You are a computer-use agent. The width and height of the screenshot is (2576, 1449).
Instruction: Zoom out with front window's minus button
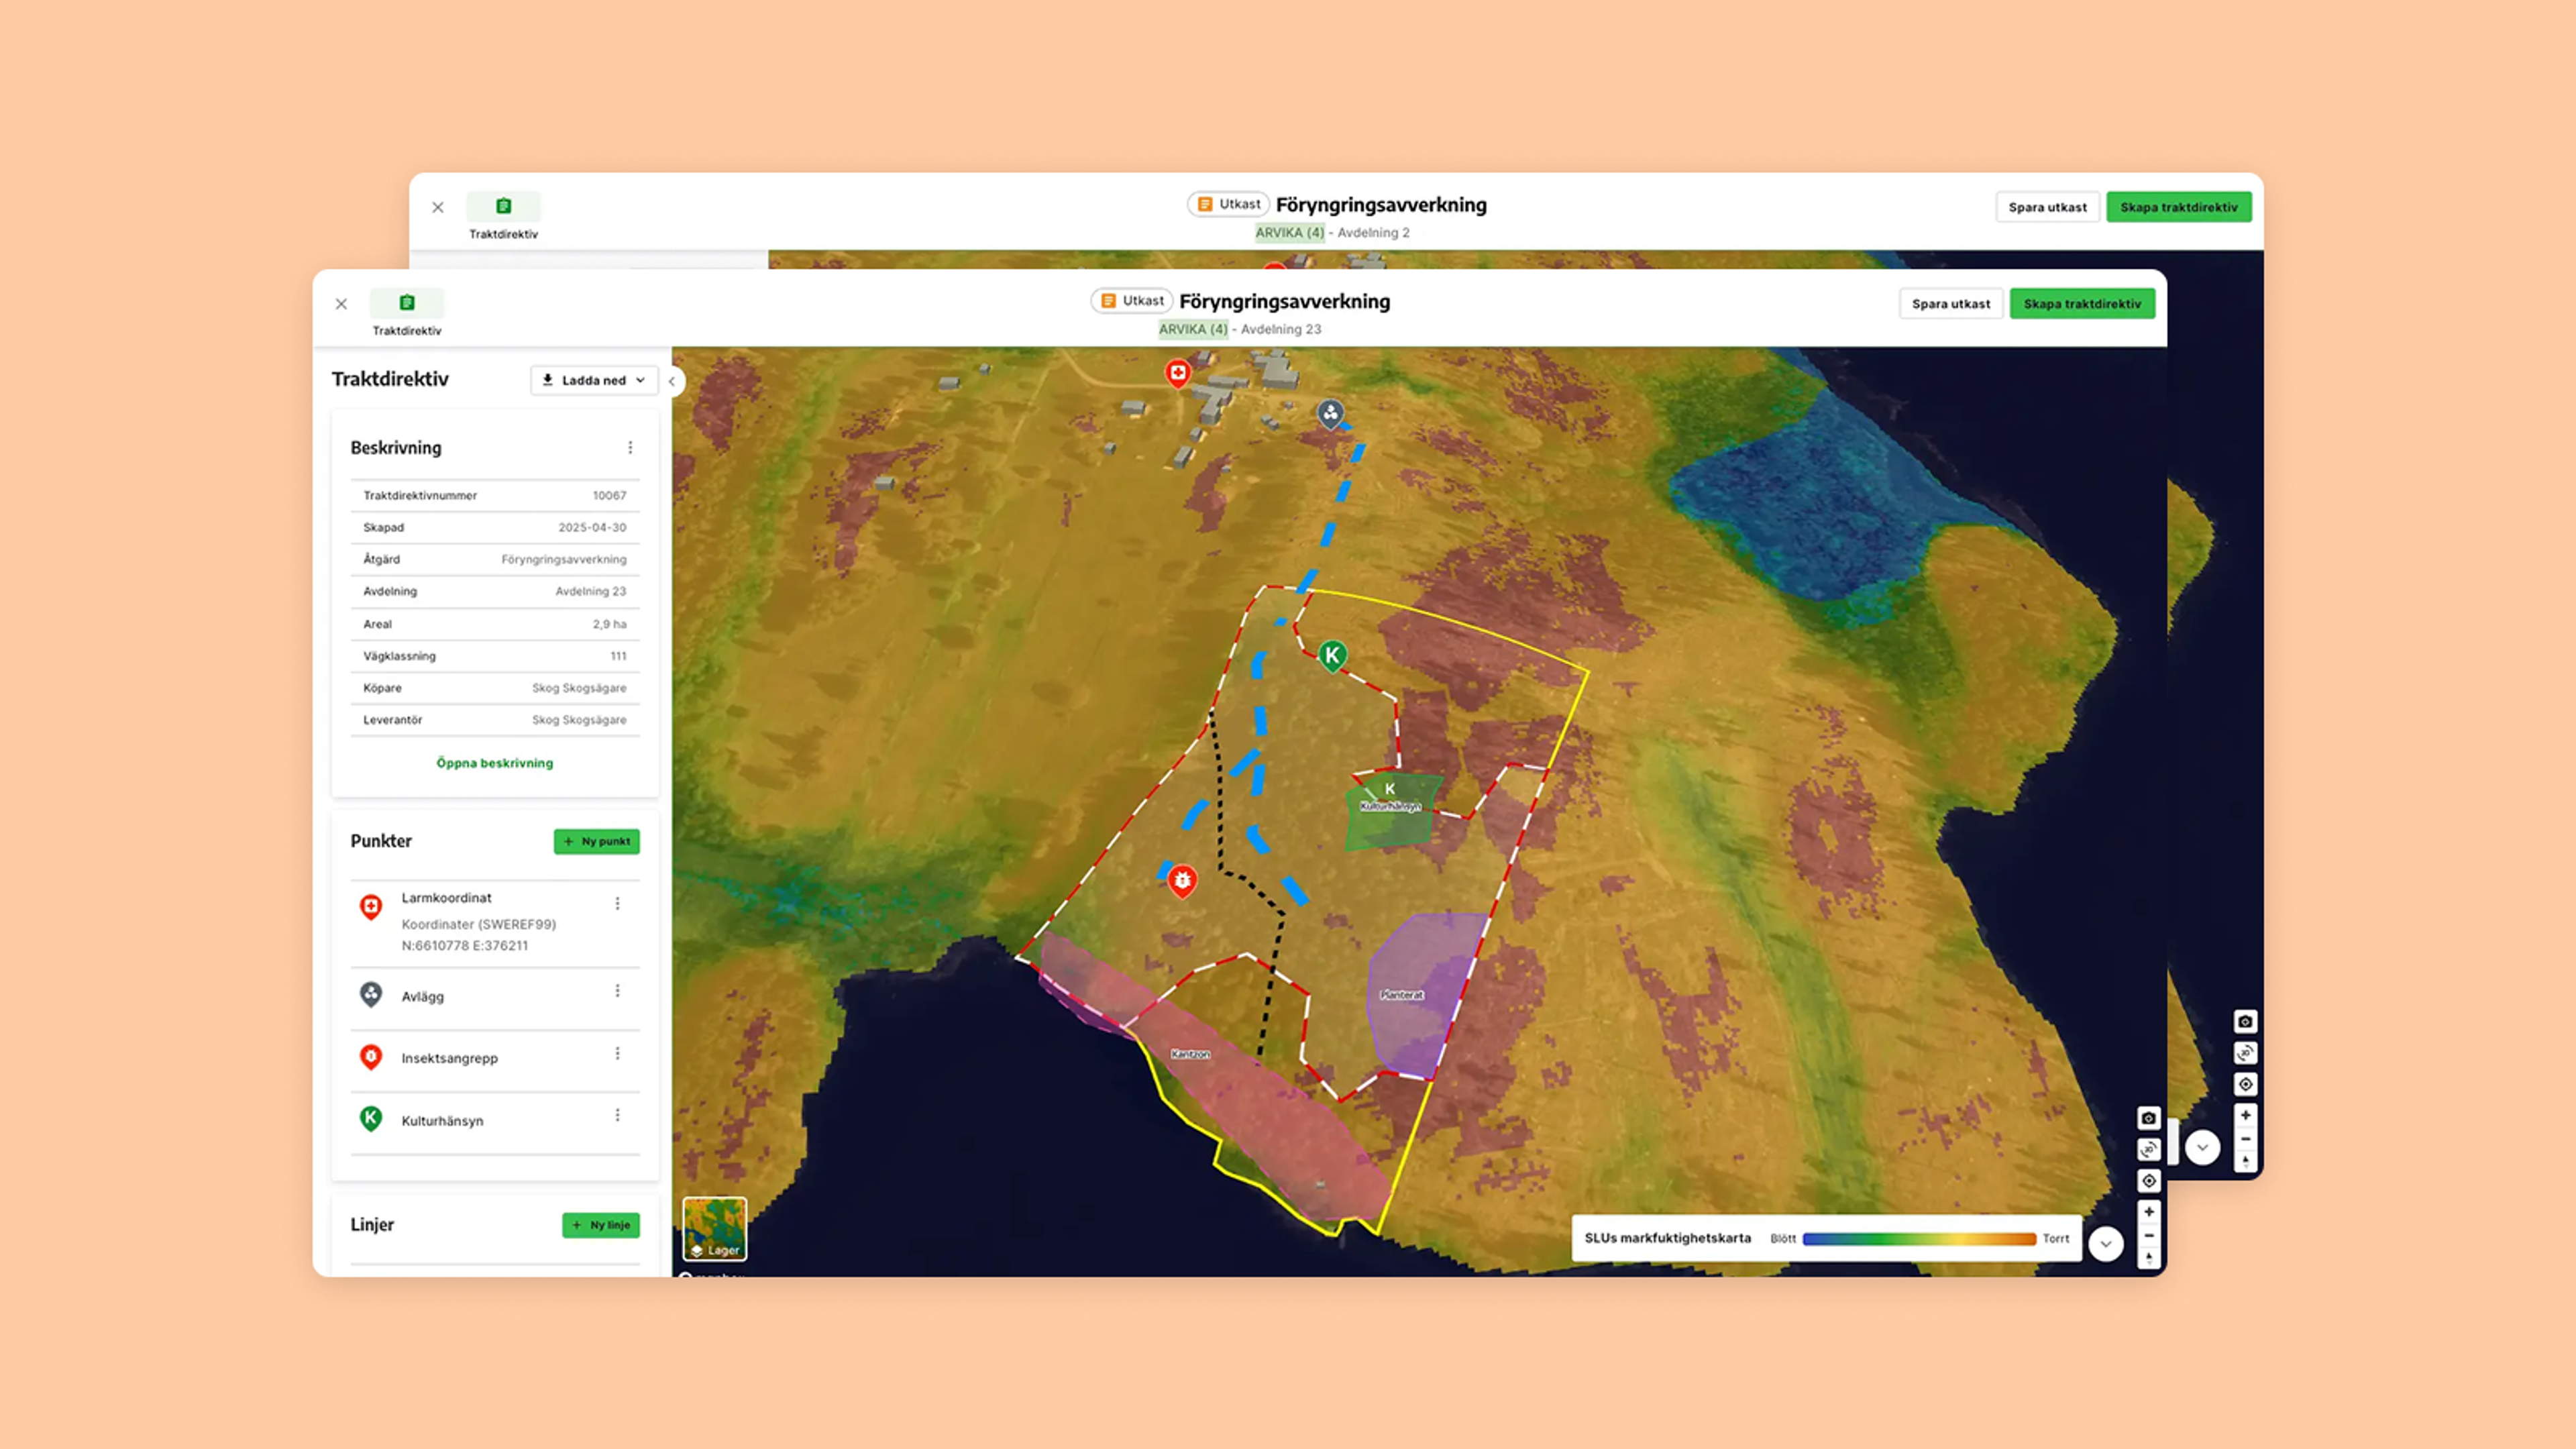2148,1236
